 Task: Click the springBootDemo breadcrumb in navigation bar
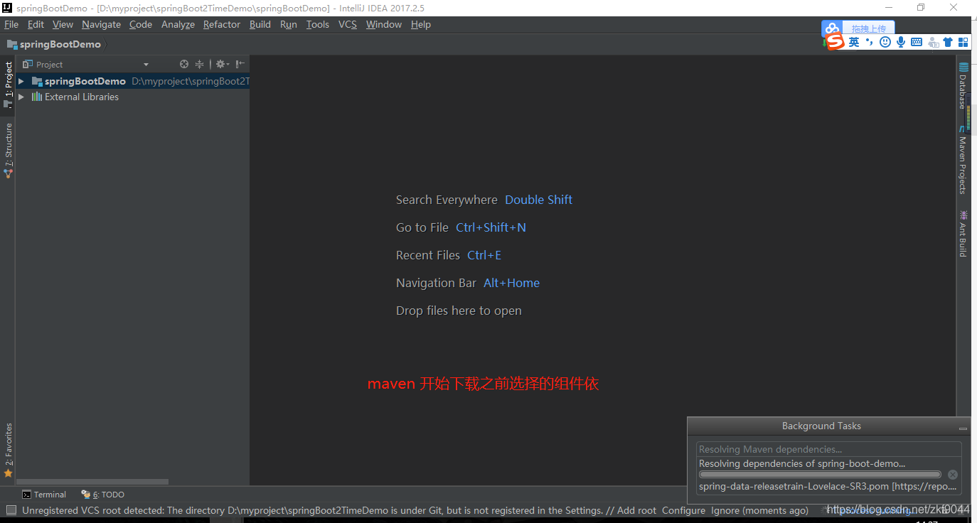pyautogui.click(x=54, y=44)
